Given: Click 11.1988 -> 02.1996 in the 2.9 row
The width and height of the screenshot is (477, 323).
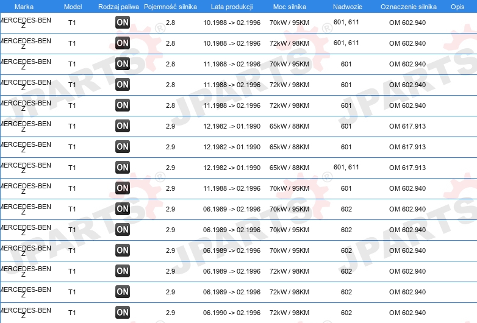Looking at the screenshot, I should point(232,188).
